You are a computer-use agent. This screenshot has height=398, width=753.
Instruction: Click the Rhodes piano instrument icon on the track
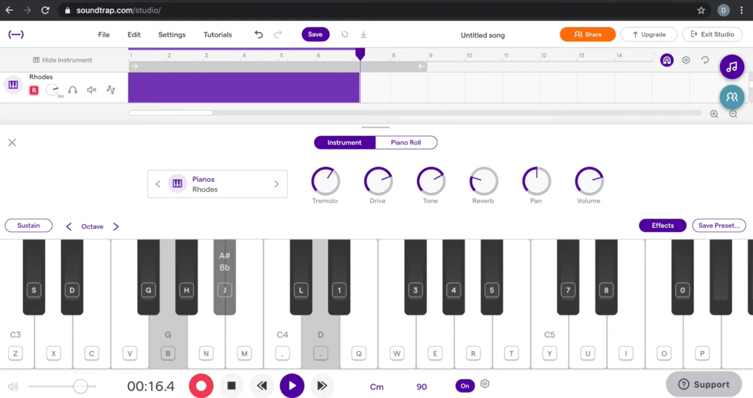coord(13,85)
